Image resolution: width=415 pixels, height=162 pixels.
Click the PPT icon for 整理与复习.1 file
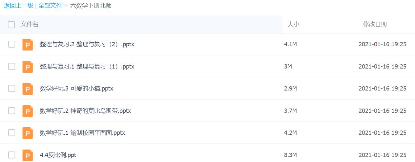28,67
